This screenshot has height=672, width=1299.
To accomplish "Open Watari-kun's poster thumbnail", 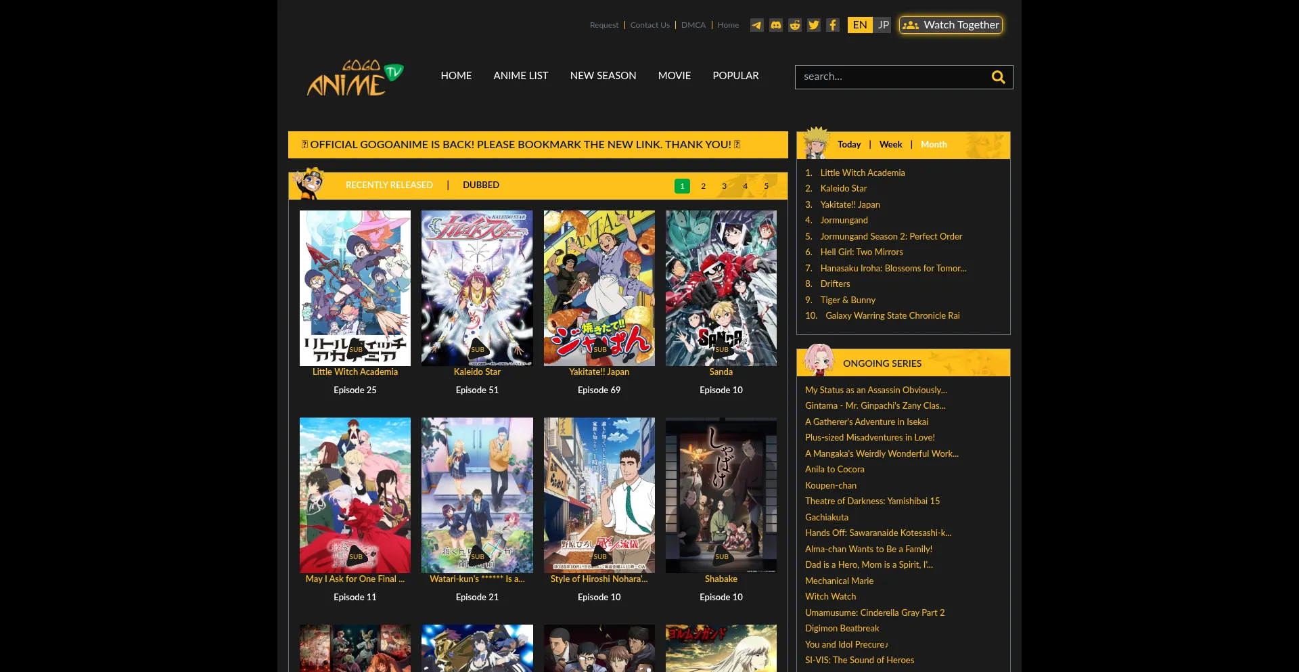I will pos(477,495).
